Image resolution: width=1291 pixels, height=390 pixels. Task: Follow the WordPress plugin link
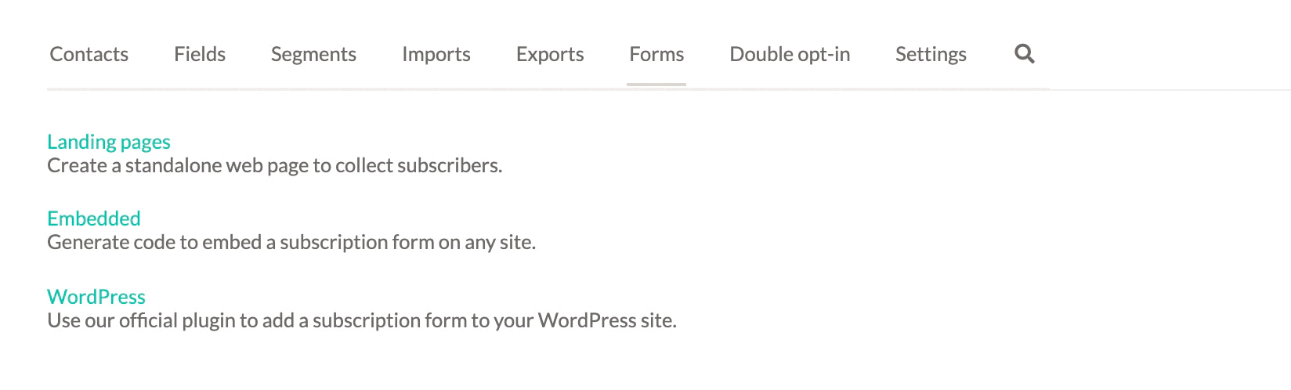[x=96, y=297]
